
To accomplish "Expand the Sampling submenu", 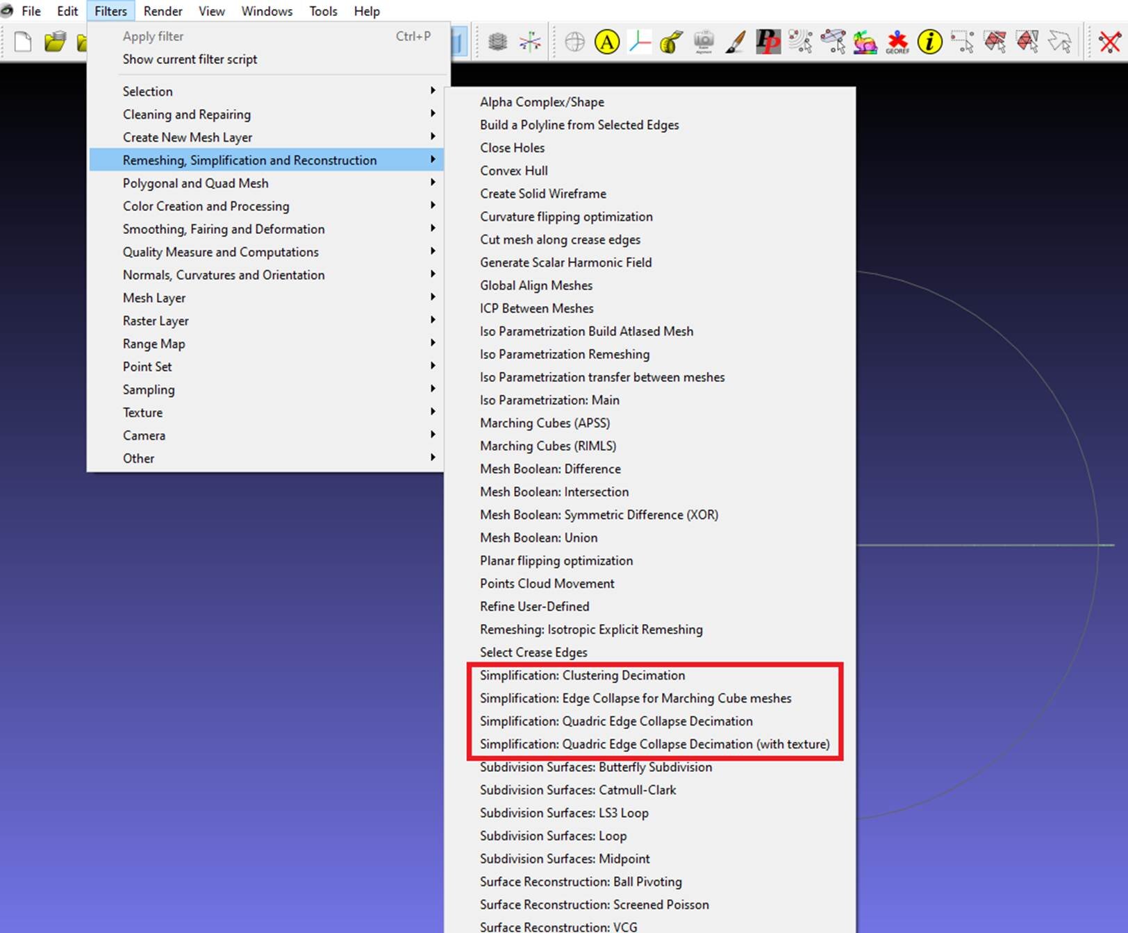I will click(149, 389).
